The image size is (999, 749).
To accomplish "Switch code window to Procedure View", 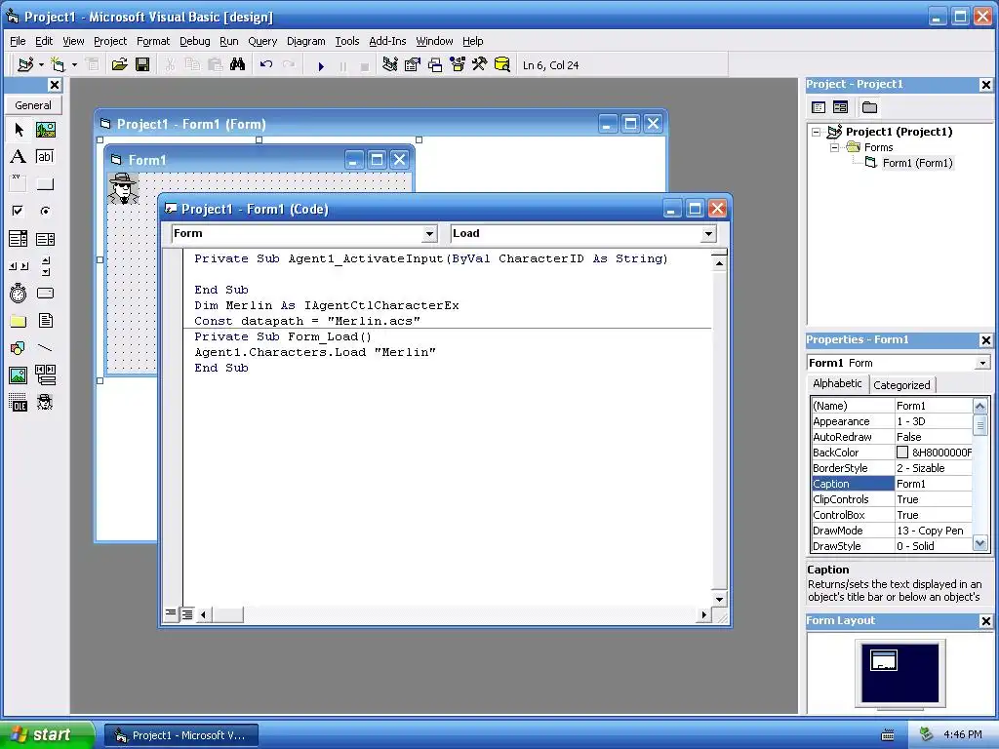I will point(171,614).
